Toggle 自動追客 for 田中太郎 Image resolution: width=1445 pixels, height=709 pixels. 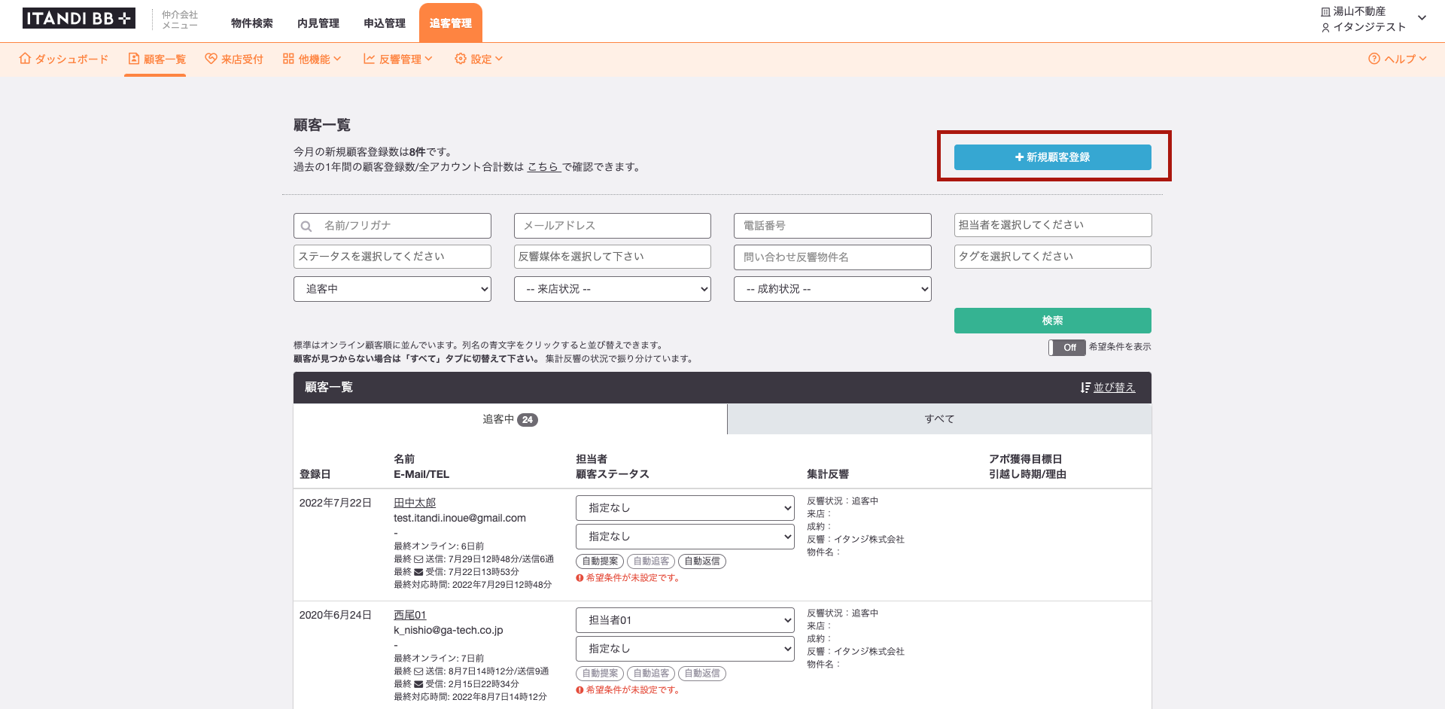coord(651,561)
